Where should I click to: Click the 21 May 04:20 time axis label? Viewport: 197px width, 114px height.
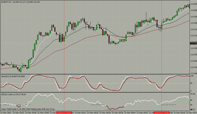click(x=93, y=113)
